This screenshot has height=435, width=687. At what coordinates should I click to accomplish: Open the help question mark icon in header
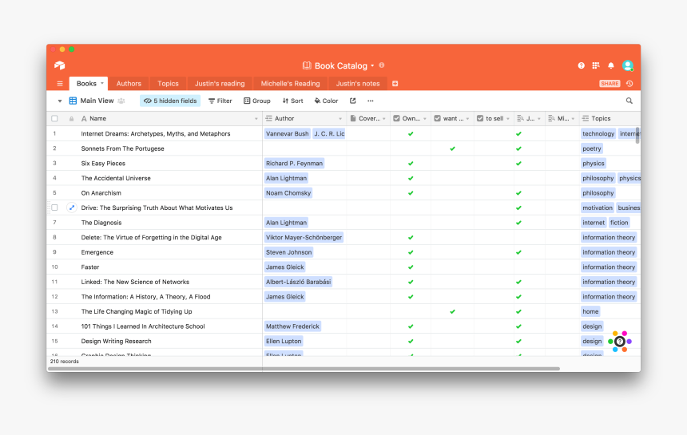581,65
